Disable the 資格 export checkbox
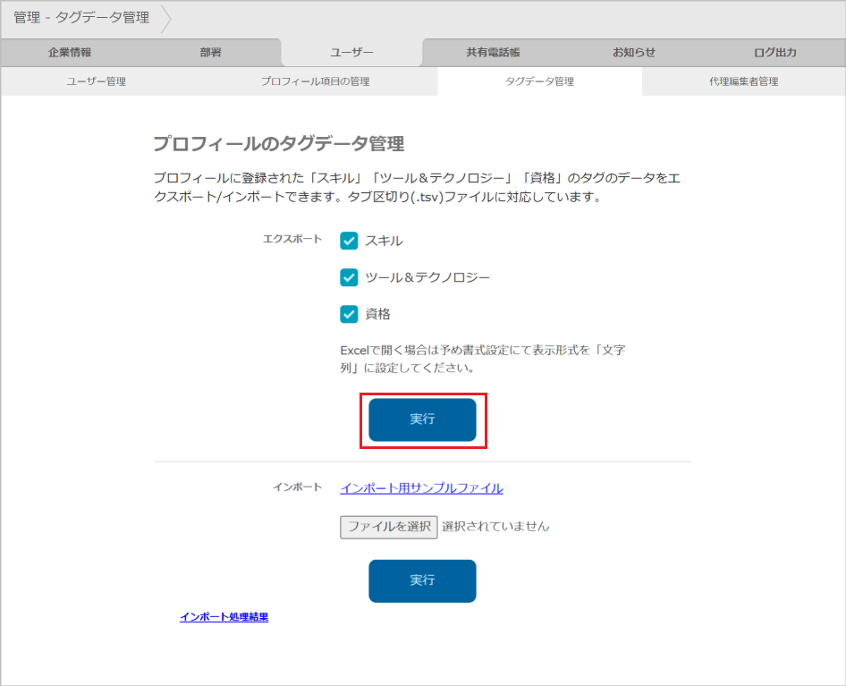This screenshot has width=846, height=686. tap(349, 314)
